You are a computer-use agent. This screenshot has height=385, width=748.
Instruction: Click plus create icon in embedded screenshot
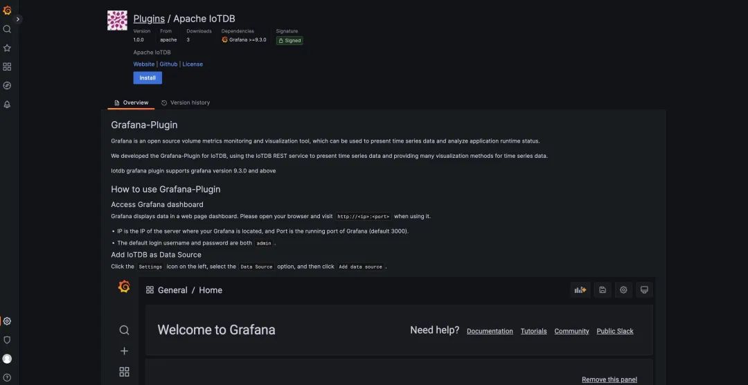[x=124, y=351]
